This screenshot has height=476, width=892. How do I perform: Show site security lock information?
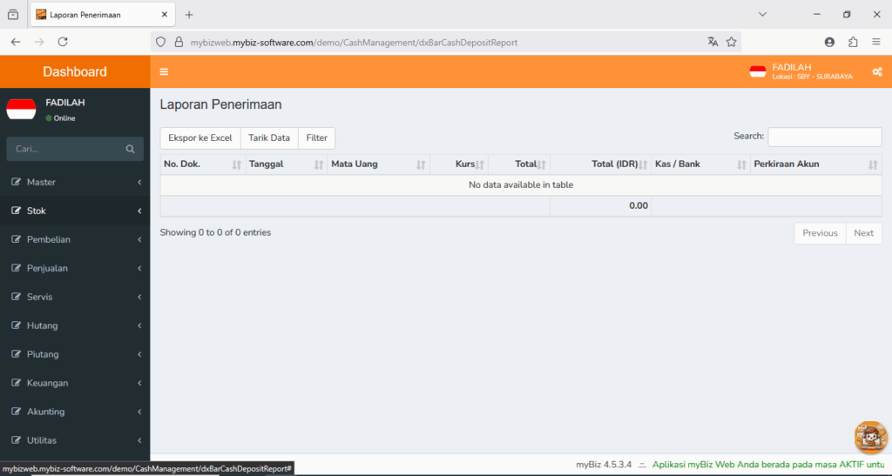179,42
